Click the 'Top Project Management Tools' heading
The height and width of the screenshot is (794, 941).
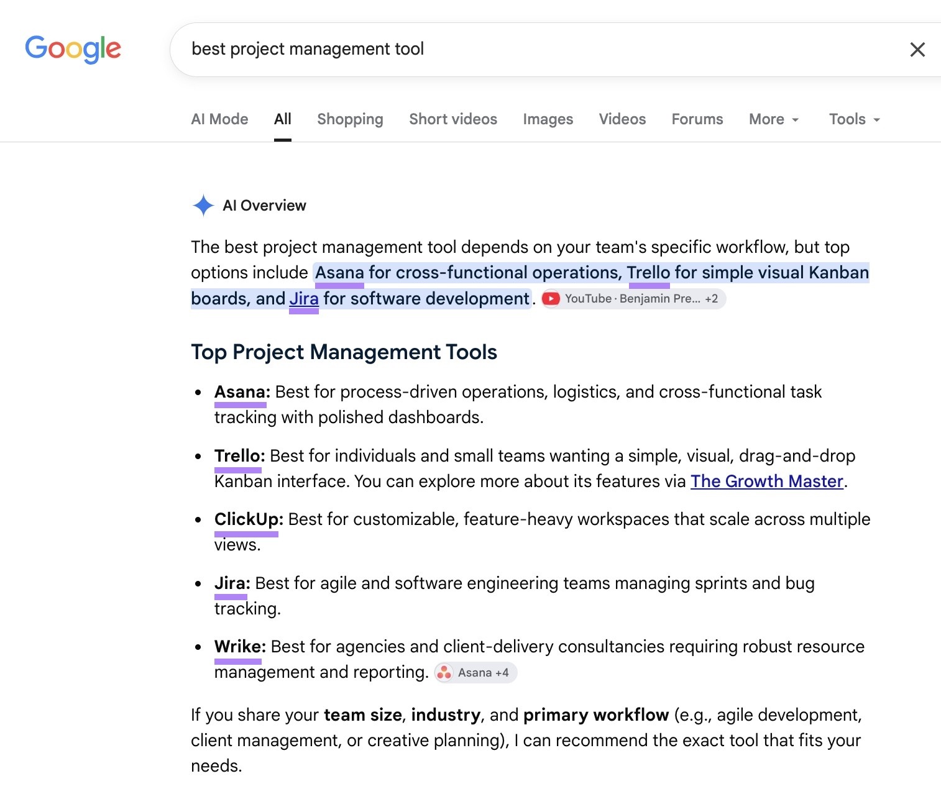pos(344,352)
